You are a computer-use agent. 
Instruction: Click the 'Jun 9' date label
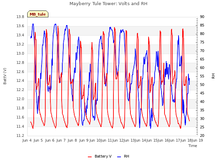click(84, 140)
